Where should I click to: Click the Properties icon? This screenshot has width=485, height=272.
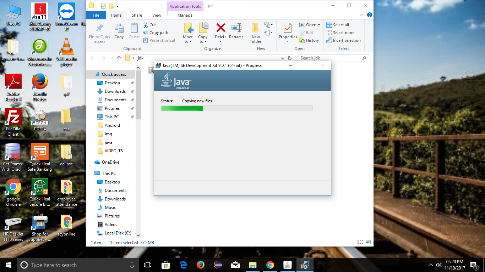(288, 28)
